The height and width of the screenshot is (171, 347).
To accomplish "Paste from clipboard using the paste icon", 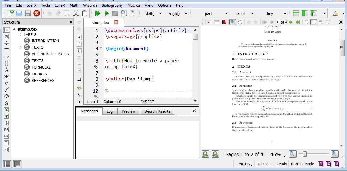I will (84, 13).
